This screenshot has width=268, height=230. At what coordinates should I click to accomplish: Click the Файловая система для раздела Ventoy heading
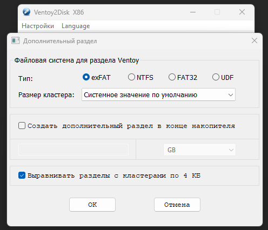tap(77, 60)
